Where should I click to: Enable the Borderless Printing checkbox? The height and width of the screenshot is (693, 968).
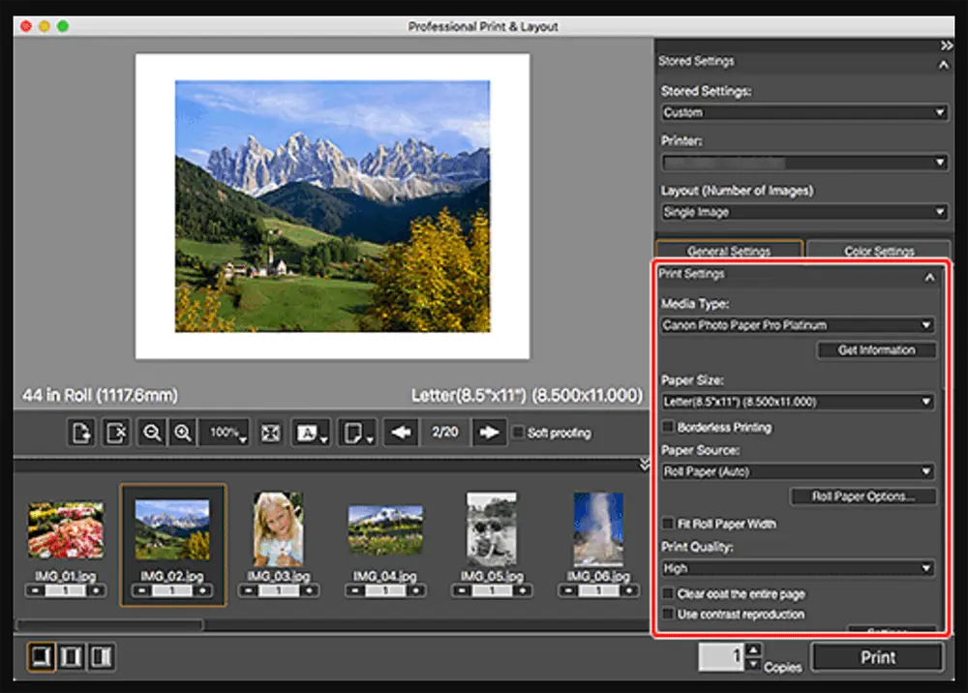(x=667, y=427)
